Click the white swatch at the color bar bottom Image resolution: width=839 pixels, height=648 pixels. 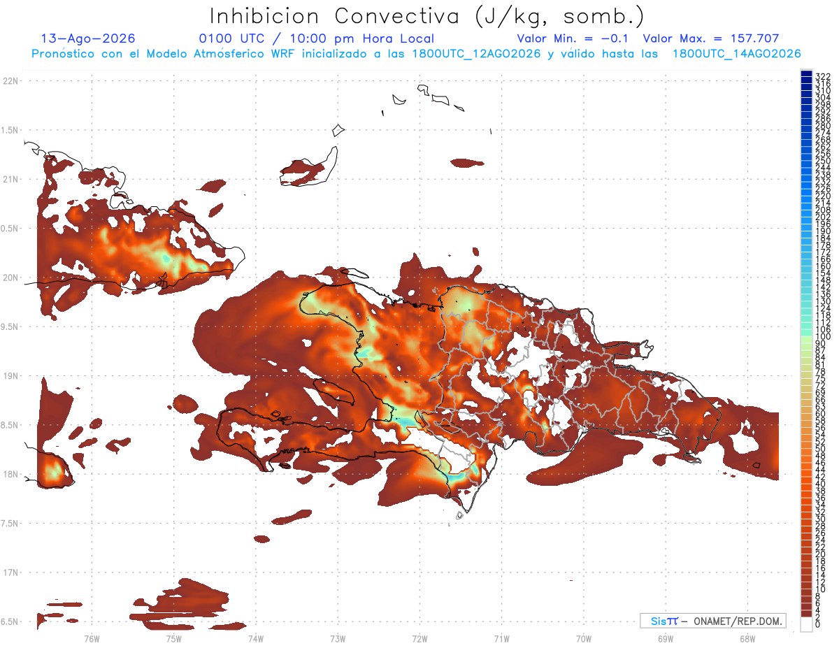point(806,624)
